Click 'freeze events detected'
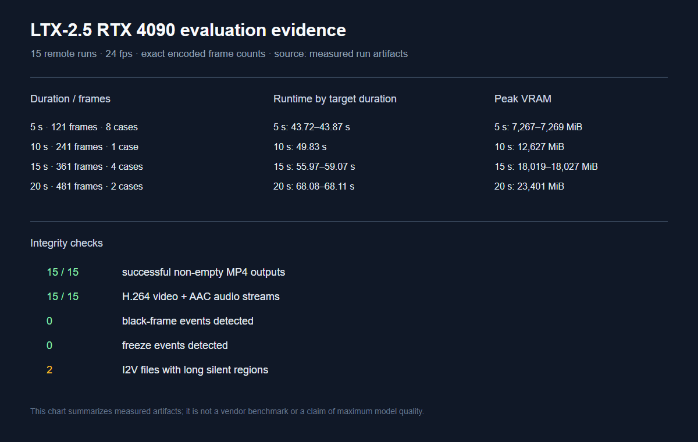Viewport: 698px width, 442px height. point(175,345)
